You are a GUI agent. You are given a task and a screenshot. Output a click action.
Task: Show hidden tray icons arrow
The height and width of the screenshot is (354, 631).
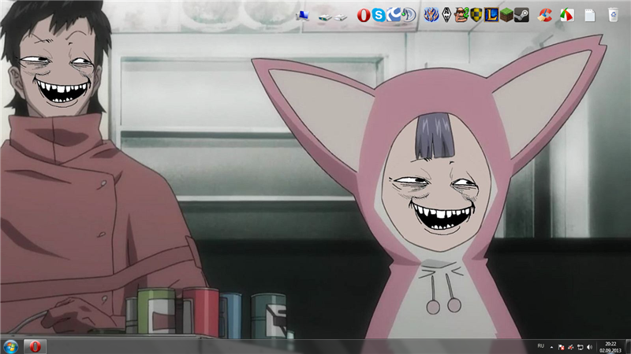click(551, 347)
